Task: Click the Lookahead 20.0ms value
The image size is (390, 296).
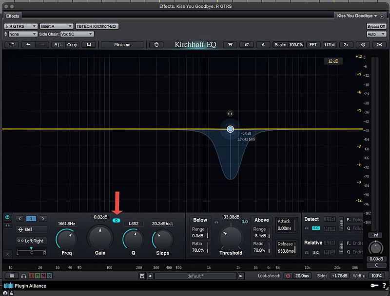Action: pyautogui.click(x=302, y=276)
